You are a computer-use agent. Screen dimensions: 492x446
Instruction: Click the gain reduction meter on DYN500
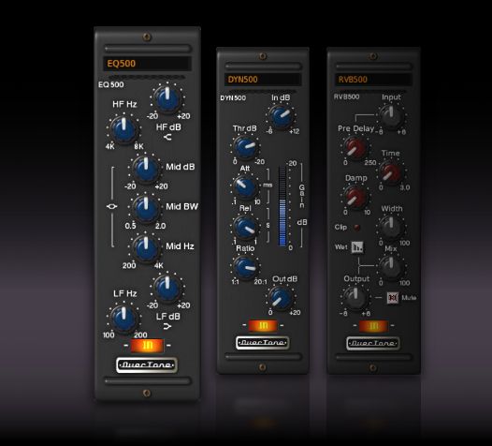tap(282, 206)
